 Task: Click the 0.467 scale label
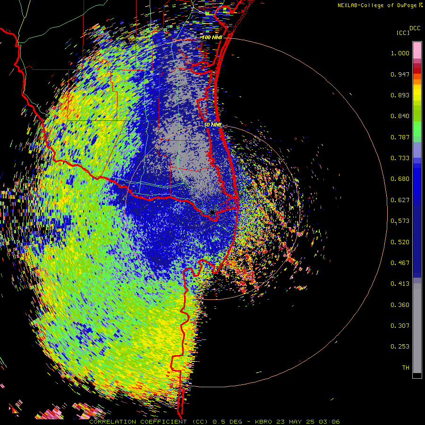(400, 263)
